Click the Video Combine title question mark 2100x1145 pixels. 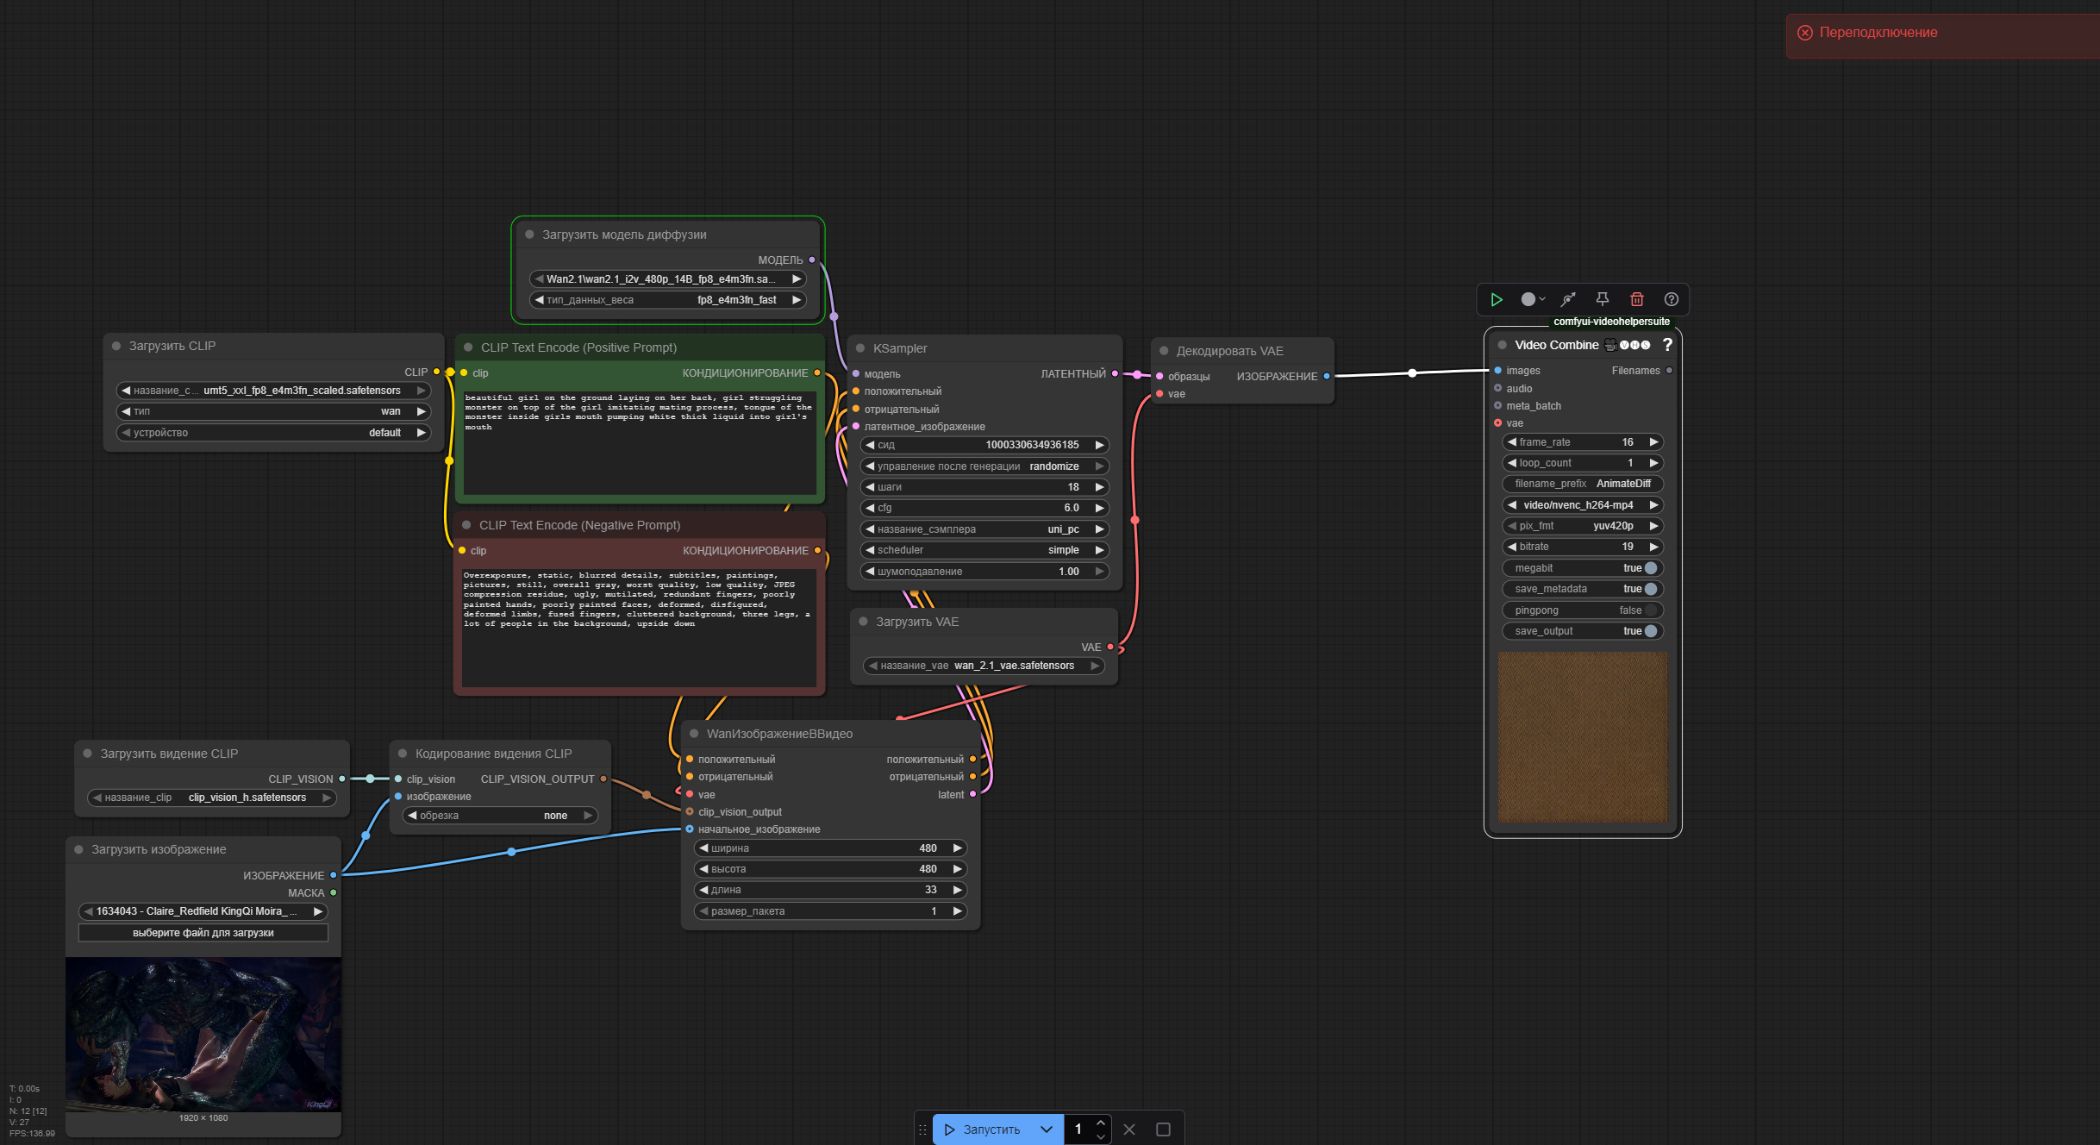tap(1667, 345)
